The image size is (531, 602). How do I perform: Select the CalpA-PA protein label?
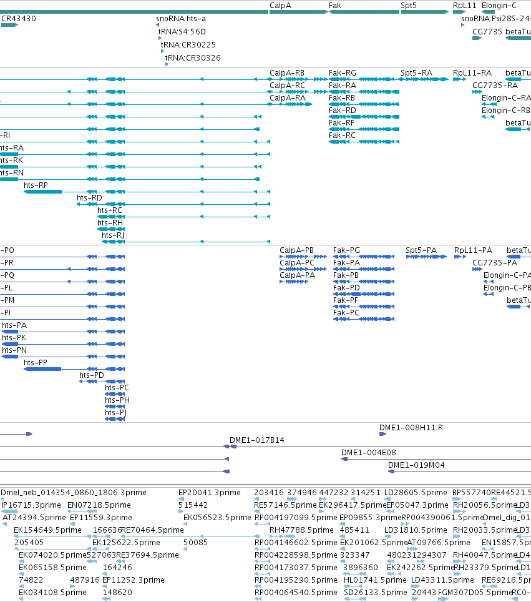point(298,275)
